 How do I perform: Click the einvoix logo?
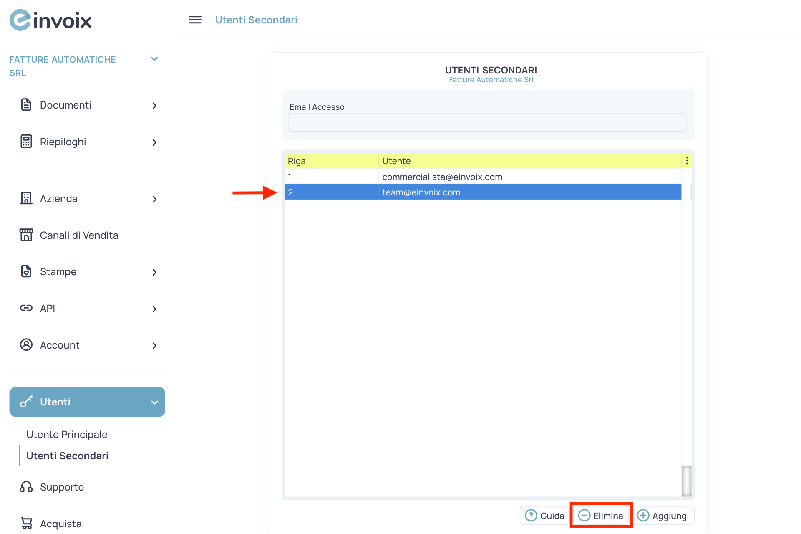click(x=50, y=20)
